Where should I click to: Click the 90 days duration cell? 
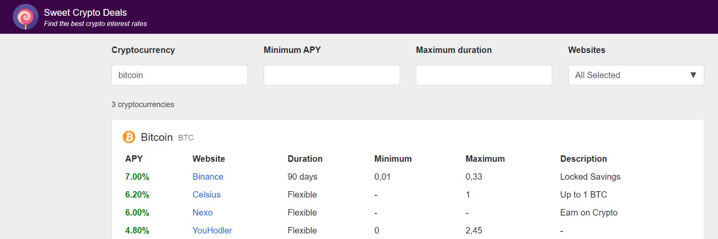303,177
